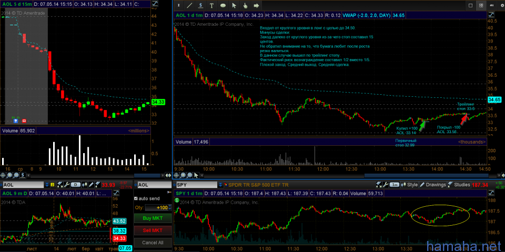The height and width of the screenshot is (252, 505).
Task: Toggle chart scale icon on AOL 1m chart
Action: point(492,15)
